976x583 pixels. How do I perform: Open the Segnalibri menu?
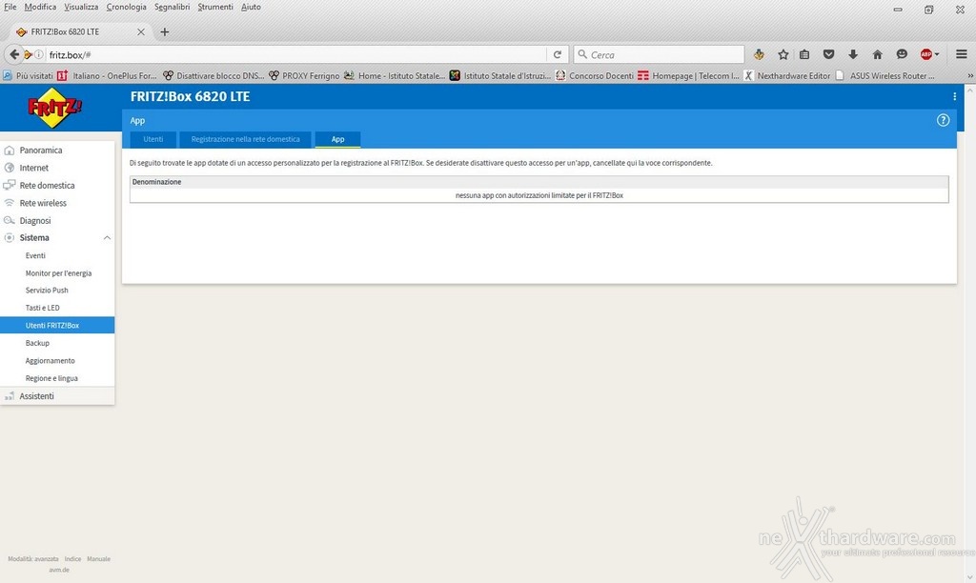coord(173,7)
